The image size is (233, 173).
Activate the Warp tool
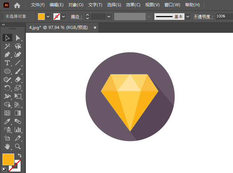click(7, 96)
